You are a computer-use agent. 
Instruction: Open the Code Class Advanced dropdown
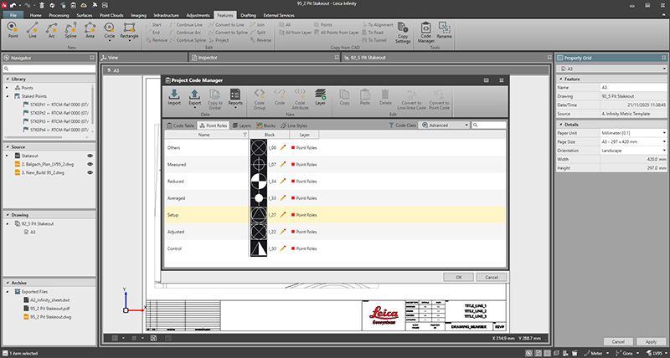click(446, 125)
